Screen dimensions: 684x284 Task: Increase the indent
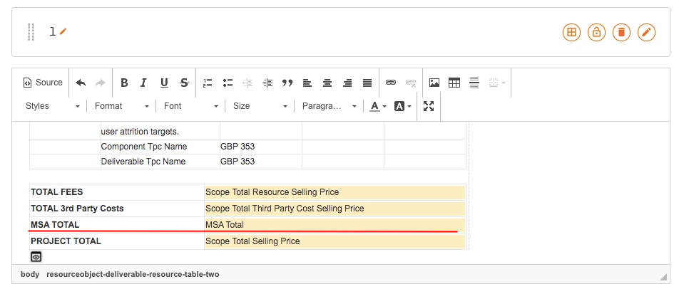(267, 83)
